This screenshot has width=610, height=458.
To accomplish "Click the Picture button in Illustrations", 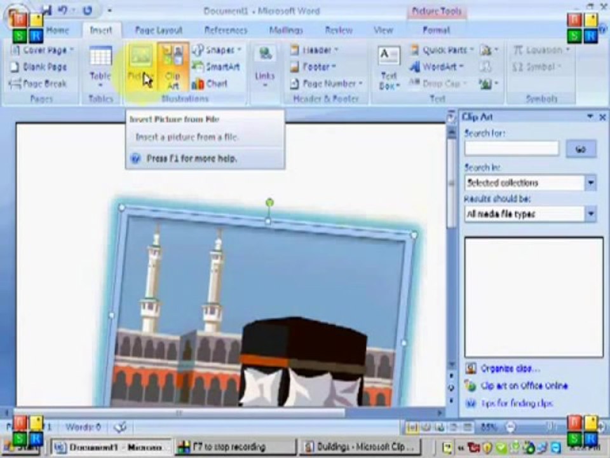I will point(140,67).
